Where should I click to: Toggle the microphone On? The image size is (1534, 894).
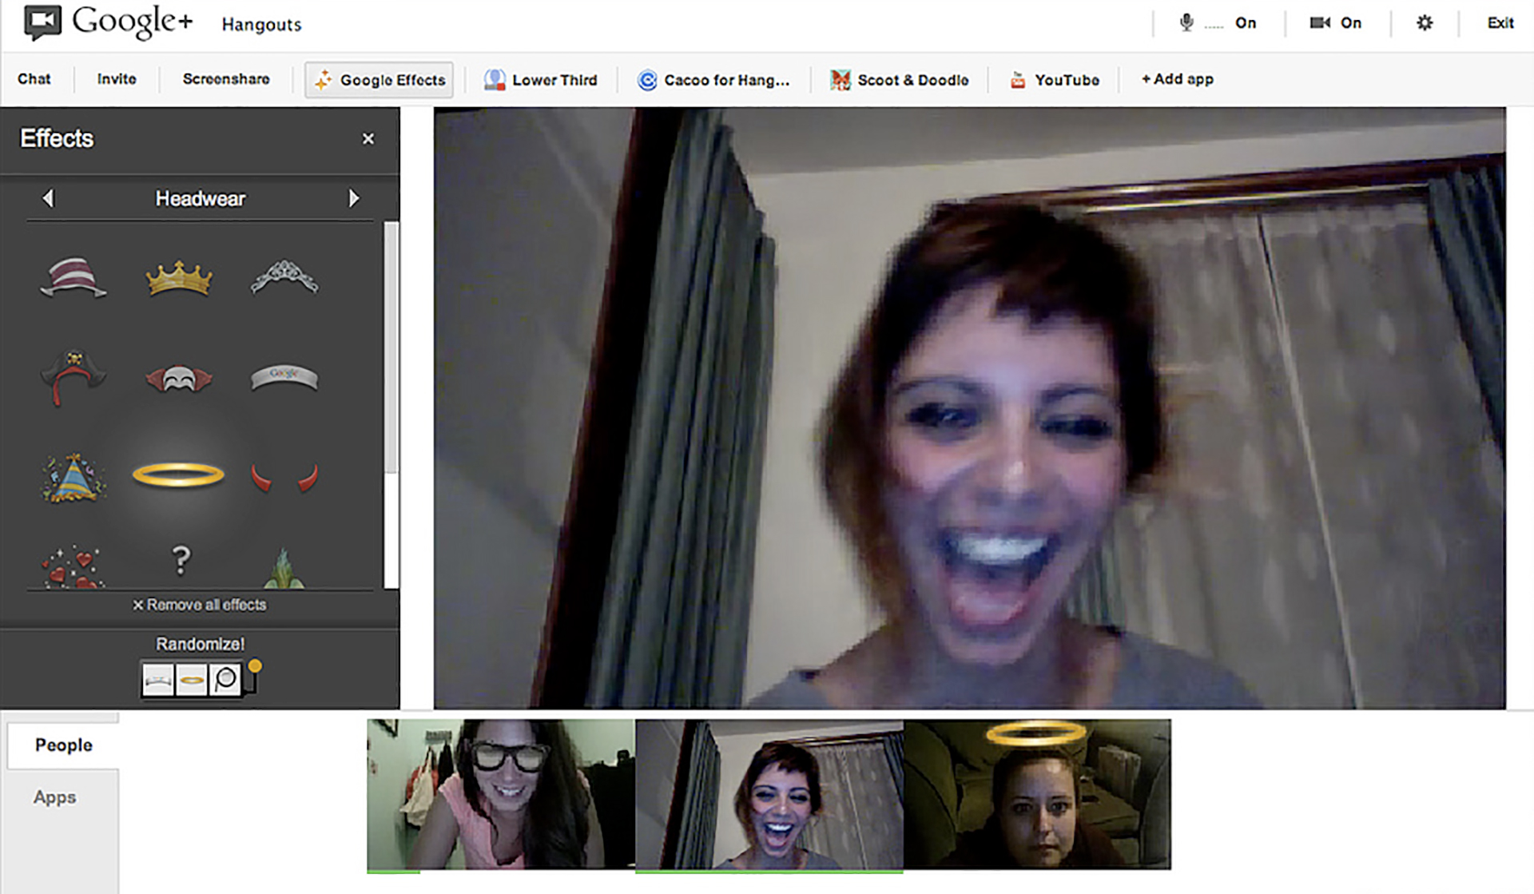click(x=1218, y=23)
